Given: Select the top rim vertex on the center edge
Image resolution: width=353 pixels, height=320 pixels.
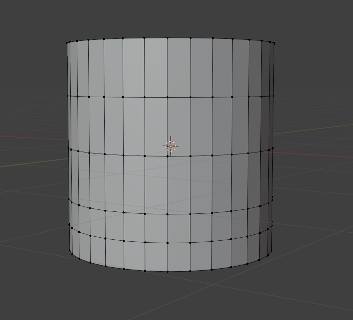Looking at the screenshot, I should point(168,38).
